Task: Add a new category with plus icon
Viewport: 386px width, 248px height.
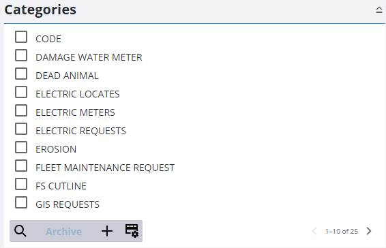Action: [x=107, y=231]
